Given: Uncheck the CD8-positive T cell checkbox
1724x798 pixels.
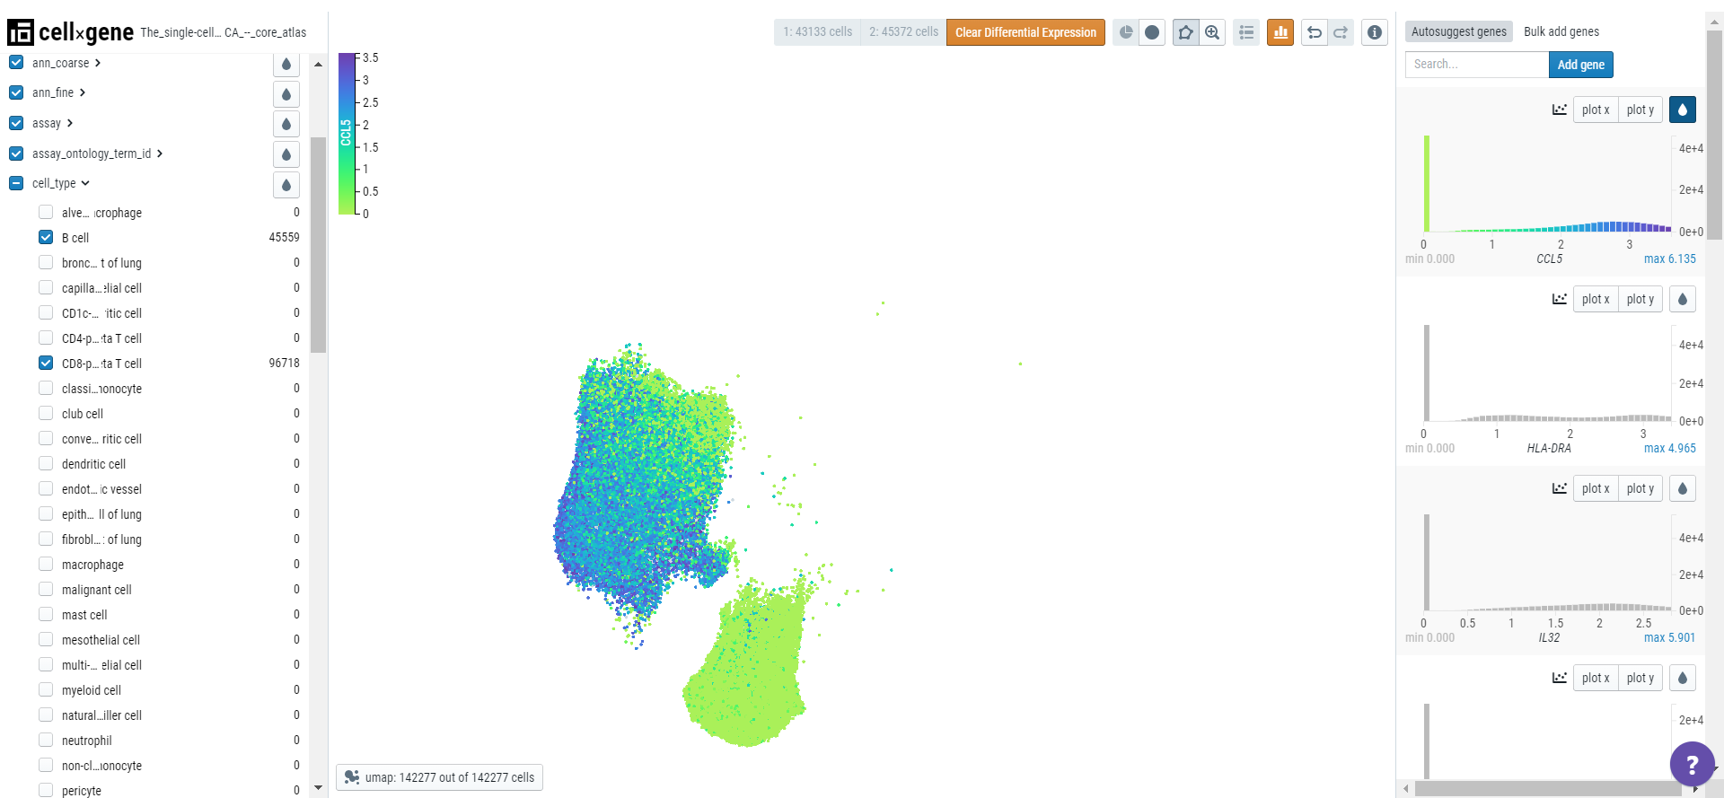Looking at the screenshot, I should [46, 363].
